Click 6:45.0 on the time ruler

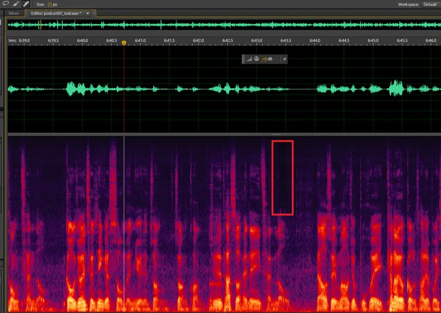coord(373,40)
